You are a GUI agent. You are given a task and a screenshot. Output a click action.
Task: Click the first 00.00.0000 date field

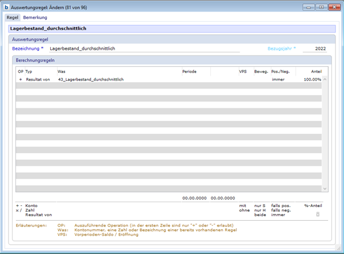(194, 198)
